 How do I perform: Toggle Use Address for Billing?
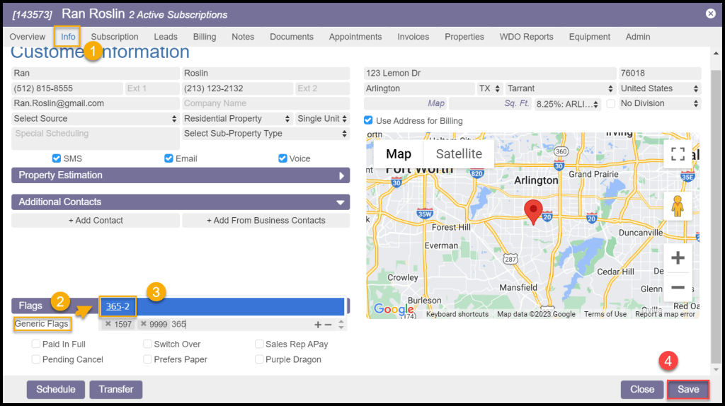tap(368, 120)
